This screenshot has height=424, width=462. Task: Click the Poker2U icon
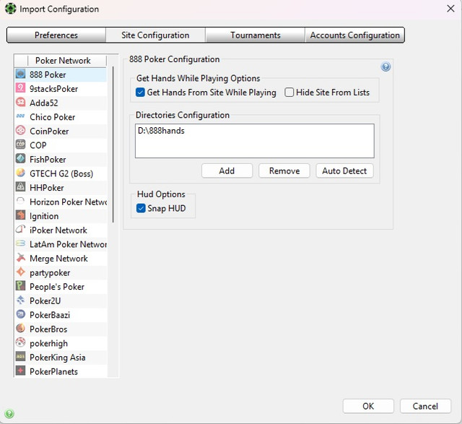tap(21, 300)
